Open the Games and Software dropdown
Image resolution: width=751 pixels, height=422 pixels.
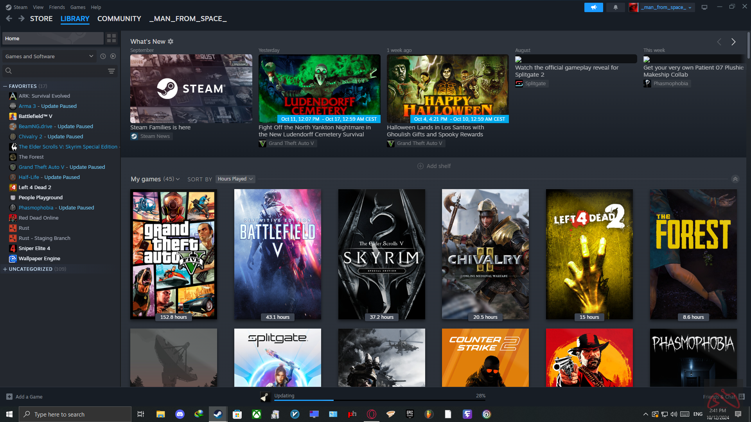49,56
